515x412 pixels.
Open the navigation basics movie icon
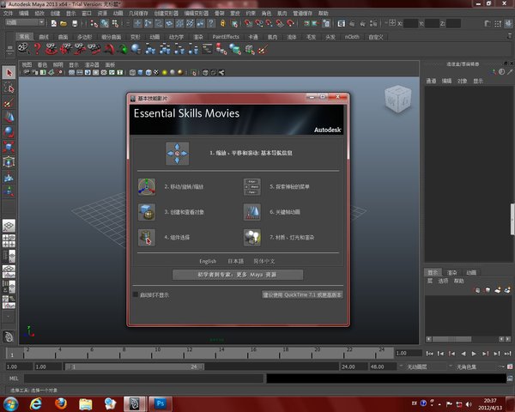tap(177, 154)
